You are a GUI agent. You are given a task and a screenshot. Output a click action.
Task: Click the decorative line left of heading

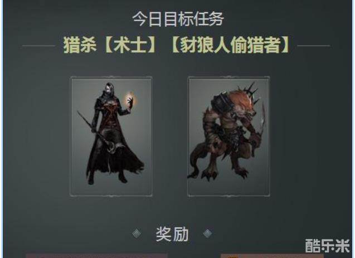pyautogui.click(x=38, y=46)
